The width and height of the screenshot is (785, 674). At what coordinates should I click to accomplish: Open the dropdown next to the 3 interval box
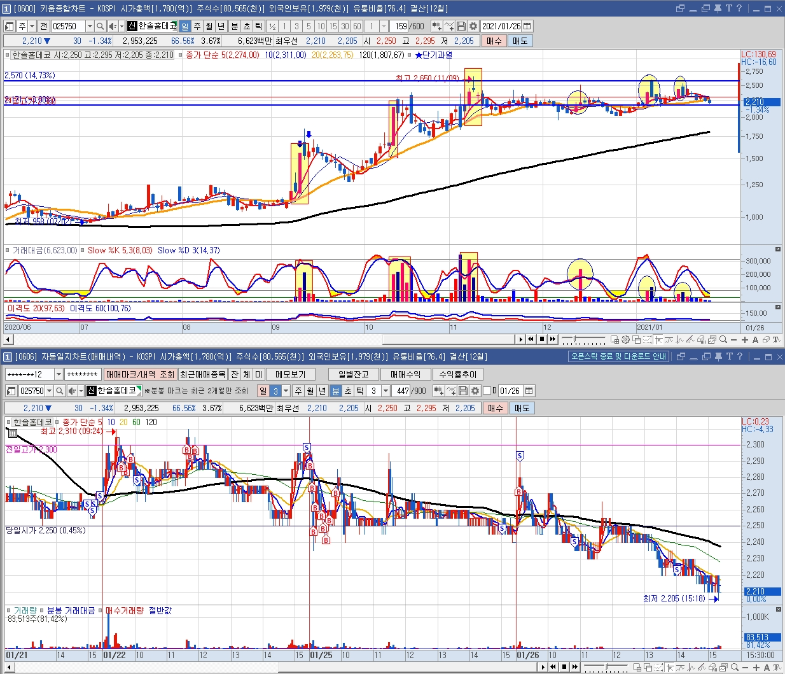386,391
